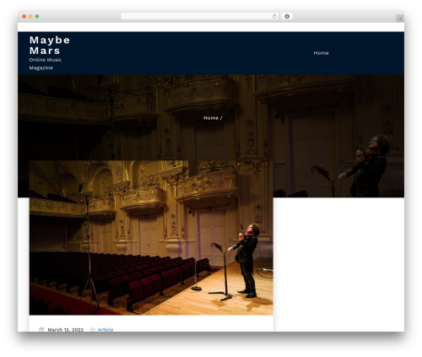This screenshot has height=357, width=422.
Task: Click the navy site header bar
Action: click(211, 53)
